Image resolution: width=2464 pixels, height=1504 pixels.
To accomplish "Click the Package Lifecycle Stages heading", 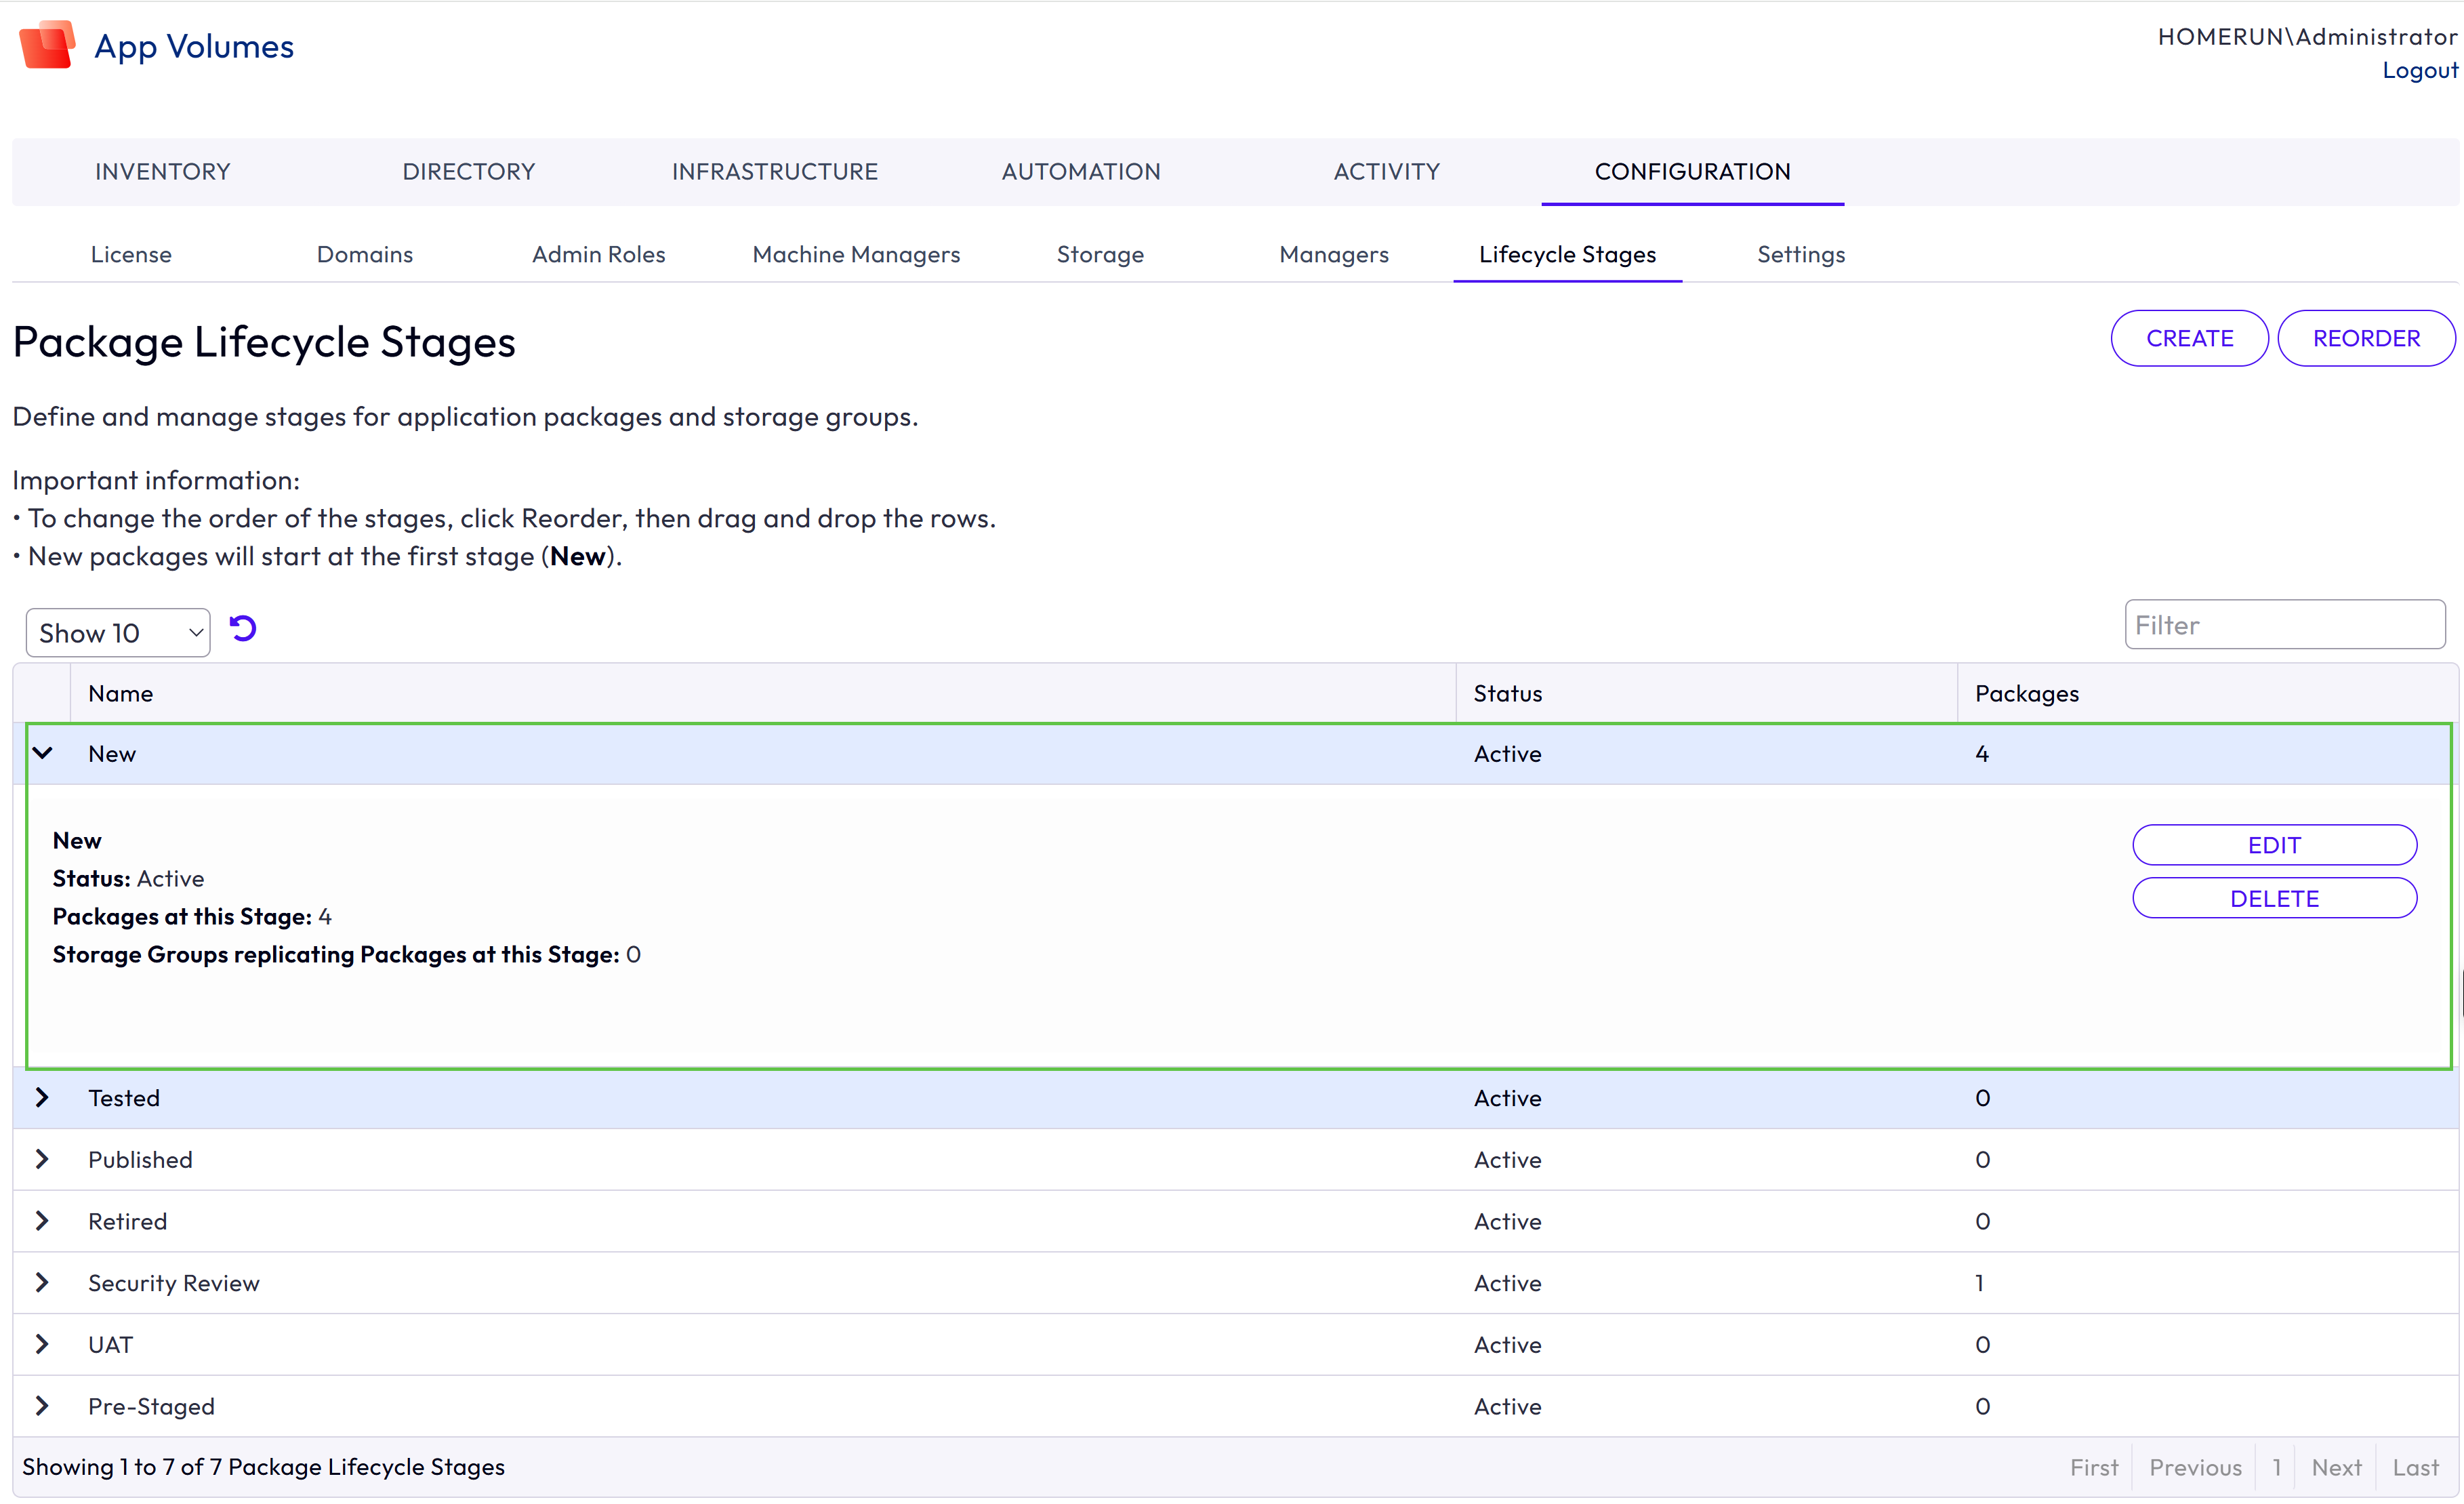I will point(264,342).
